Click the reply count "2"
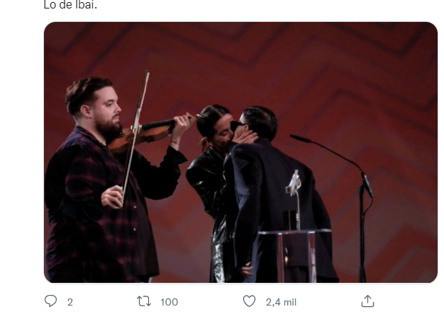Viewport: 444px width, 314px height. click(x=70, y=302)
